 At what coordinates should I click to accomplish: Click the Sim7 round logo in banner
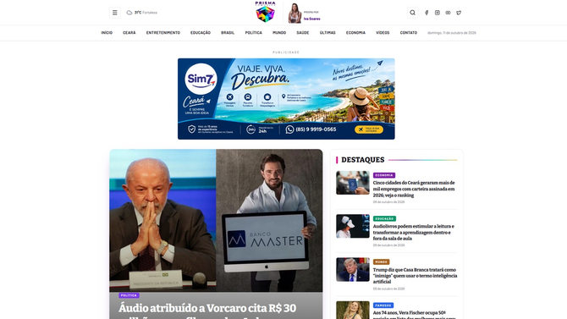click(201, 79)
